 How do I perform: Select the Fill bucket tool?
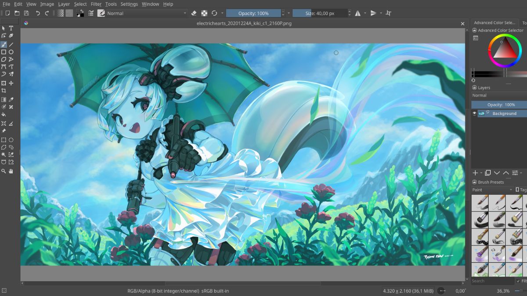(4, 114)
